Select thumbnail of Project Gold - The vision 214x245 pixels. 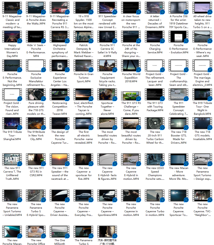tap(12, 94)
